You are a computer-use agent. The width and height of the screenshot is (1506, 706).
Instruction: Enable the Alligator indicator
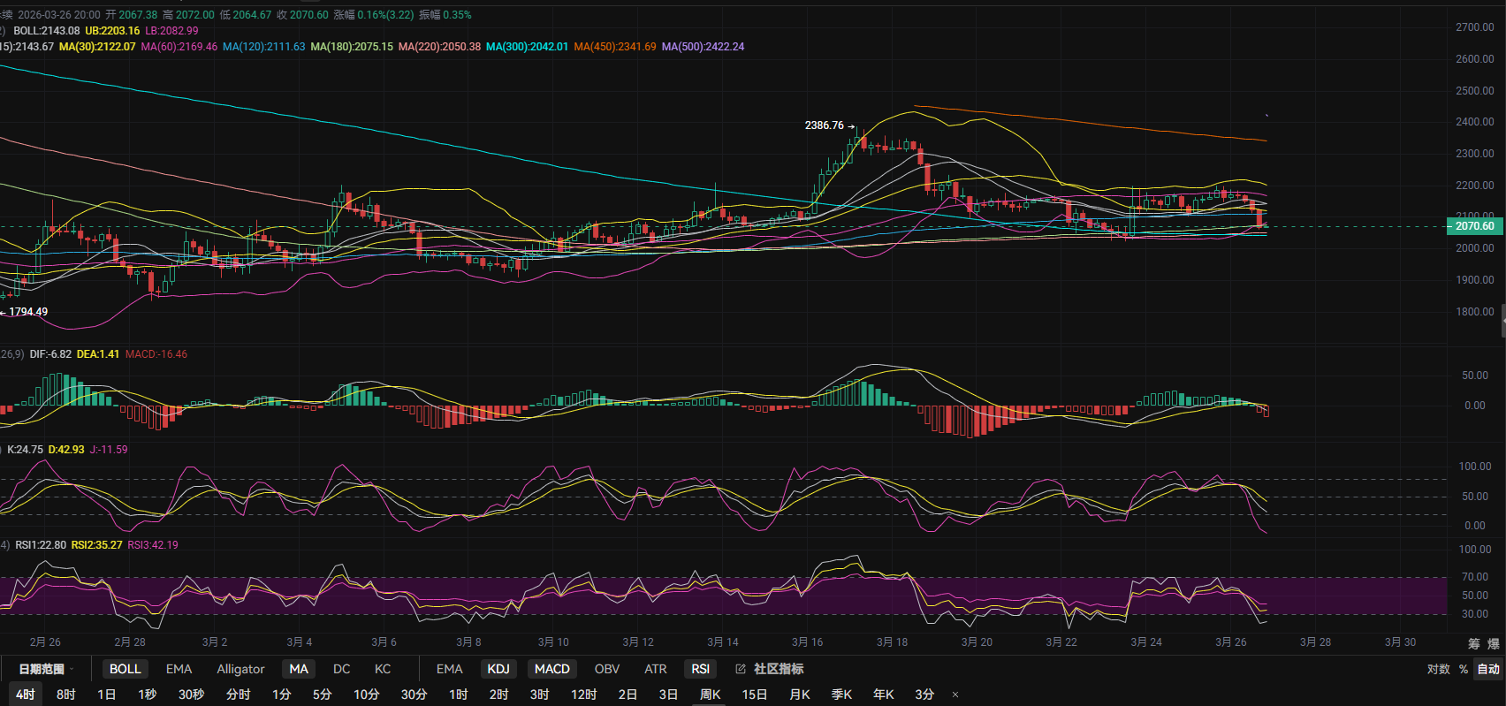tap(240, 669)
